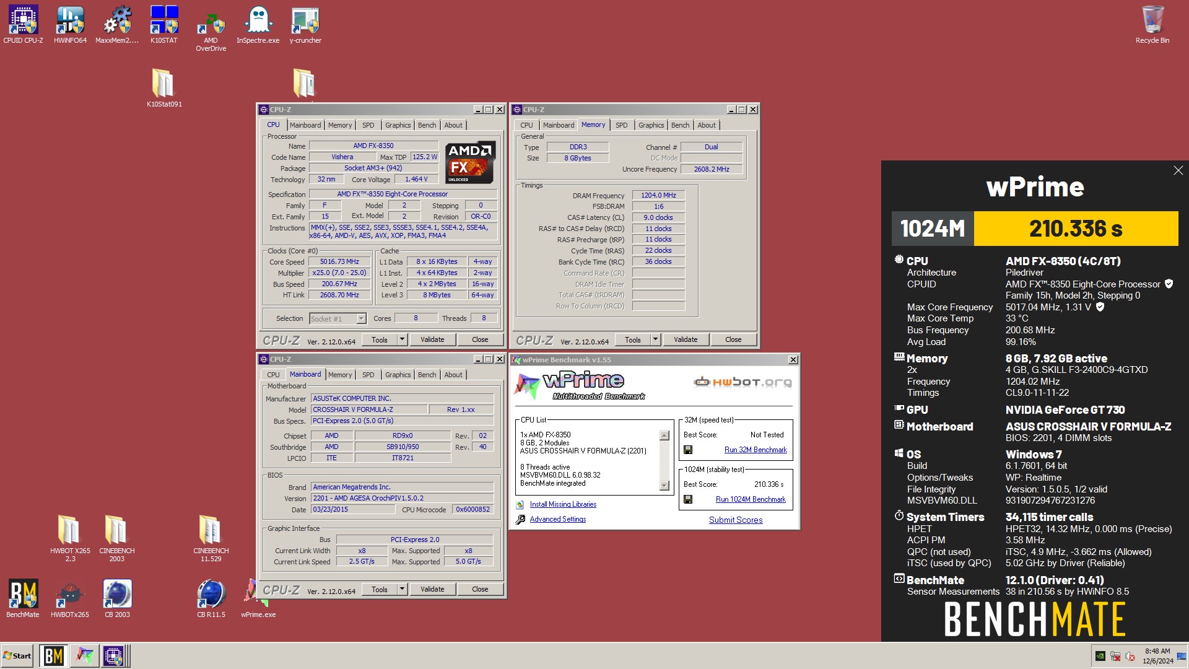This screenshot has width=1189, height=669.
Task: Switch to the Mainboard tab in the top-left CPU-Z
Action: click(305, 125)
